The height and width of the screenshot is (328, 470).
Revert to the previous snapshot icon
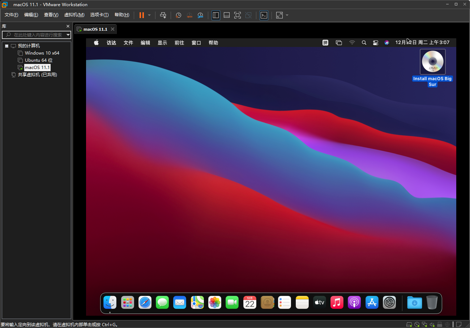point(189,15)
